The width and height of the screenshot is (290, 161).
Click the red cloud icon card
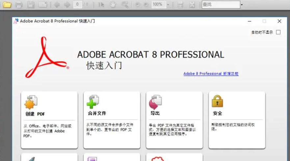click(157, 159)
